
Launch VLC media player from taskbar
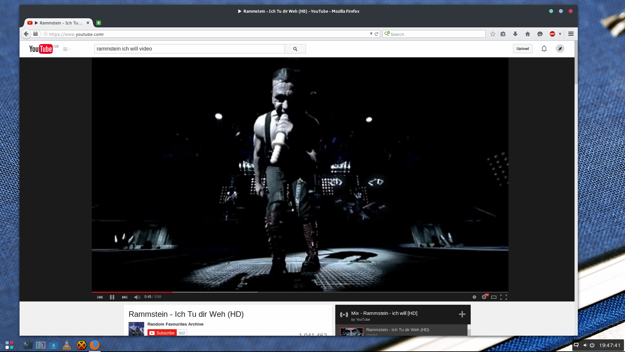pos(67,345)
